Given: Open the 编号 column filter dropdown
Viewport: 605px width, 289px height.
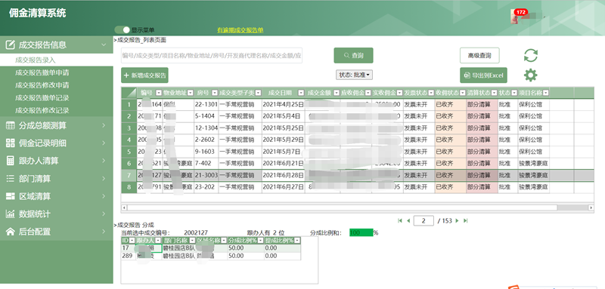Looking at the screenshot, I should click(x=159, y=93).
